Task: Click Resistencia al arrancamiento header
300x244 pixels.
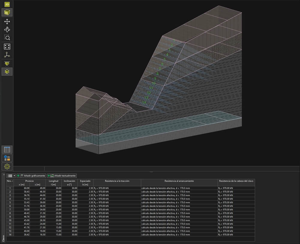Action: pyautogui.click(x=179, y=183)
